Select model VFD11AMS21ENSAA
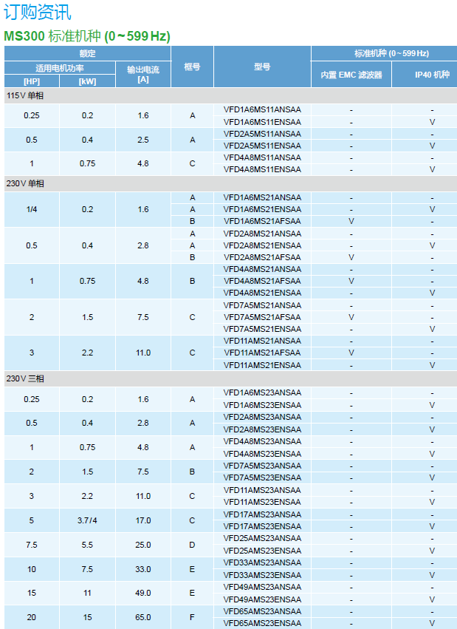Image resolution: width=457 pixels, height=629 pixels. pyautogui.click(x=262, y=365)
